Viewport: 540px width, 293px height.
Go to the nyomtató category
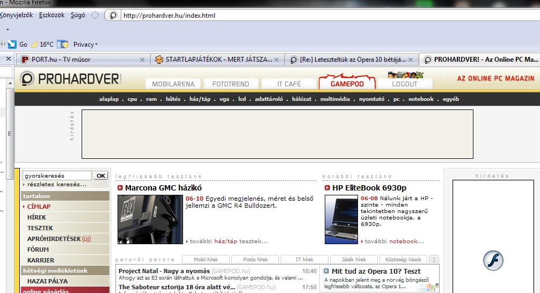(x=371, y=99)
